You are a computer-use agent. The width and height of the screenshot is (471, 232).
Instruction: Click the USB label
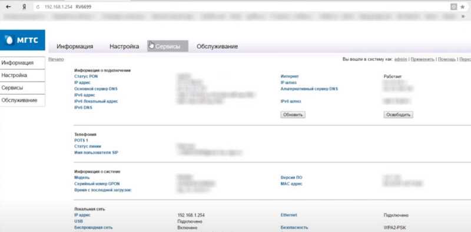click(78, 221)
